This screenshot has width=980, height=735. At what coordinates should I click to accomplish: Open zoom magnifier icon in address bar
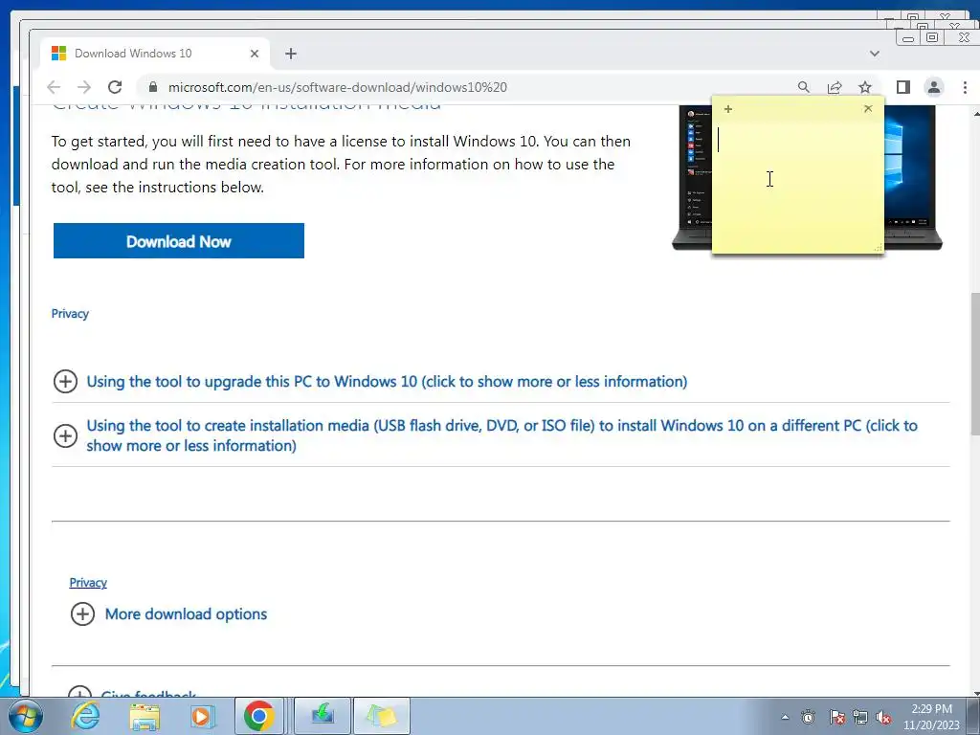click(804, 87)
